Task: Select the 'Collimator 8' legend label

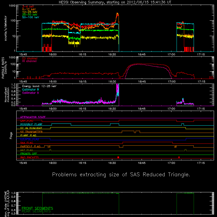Action: click(30, 90)
